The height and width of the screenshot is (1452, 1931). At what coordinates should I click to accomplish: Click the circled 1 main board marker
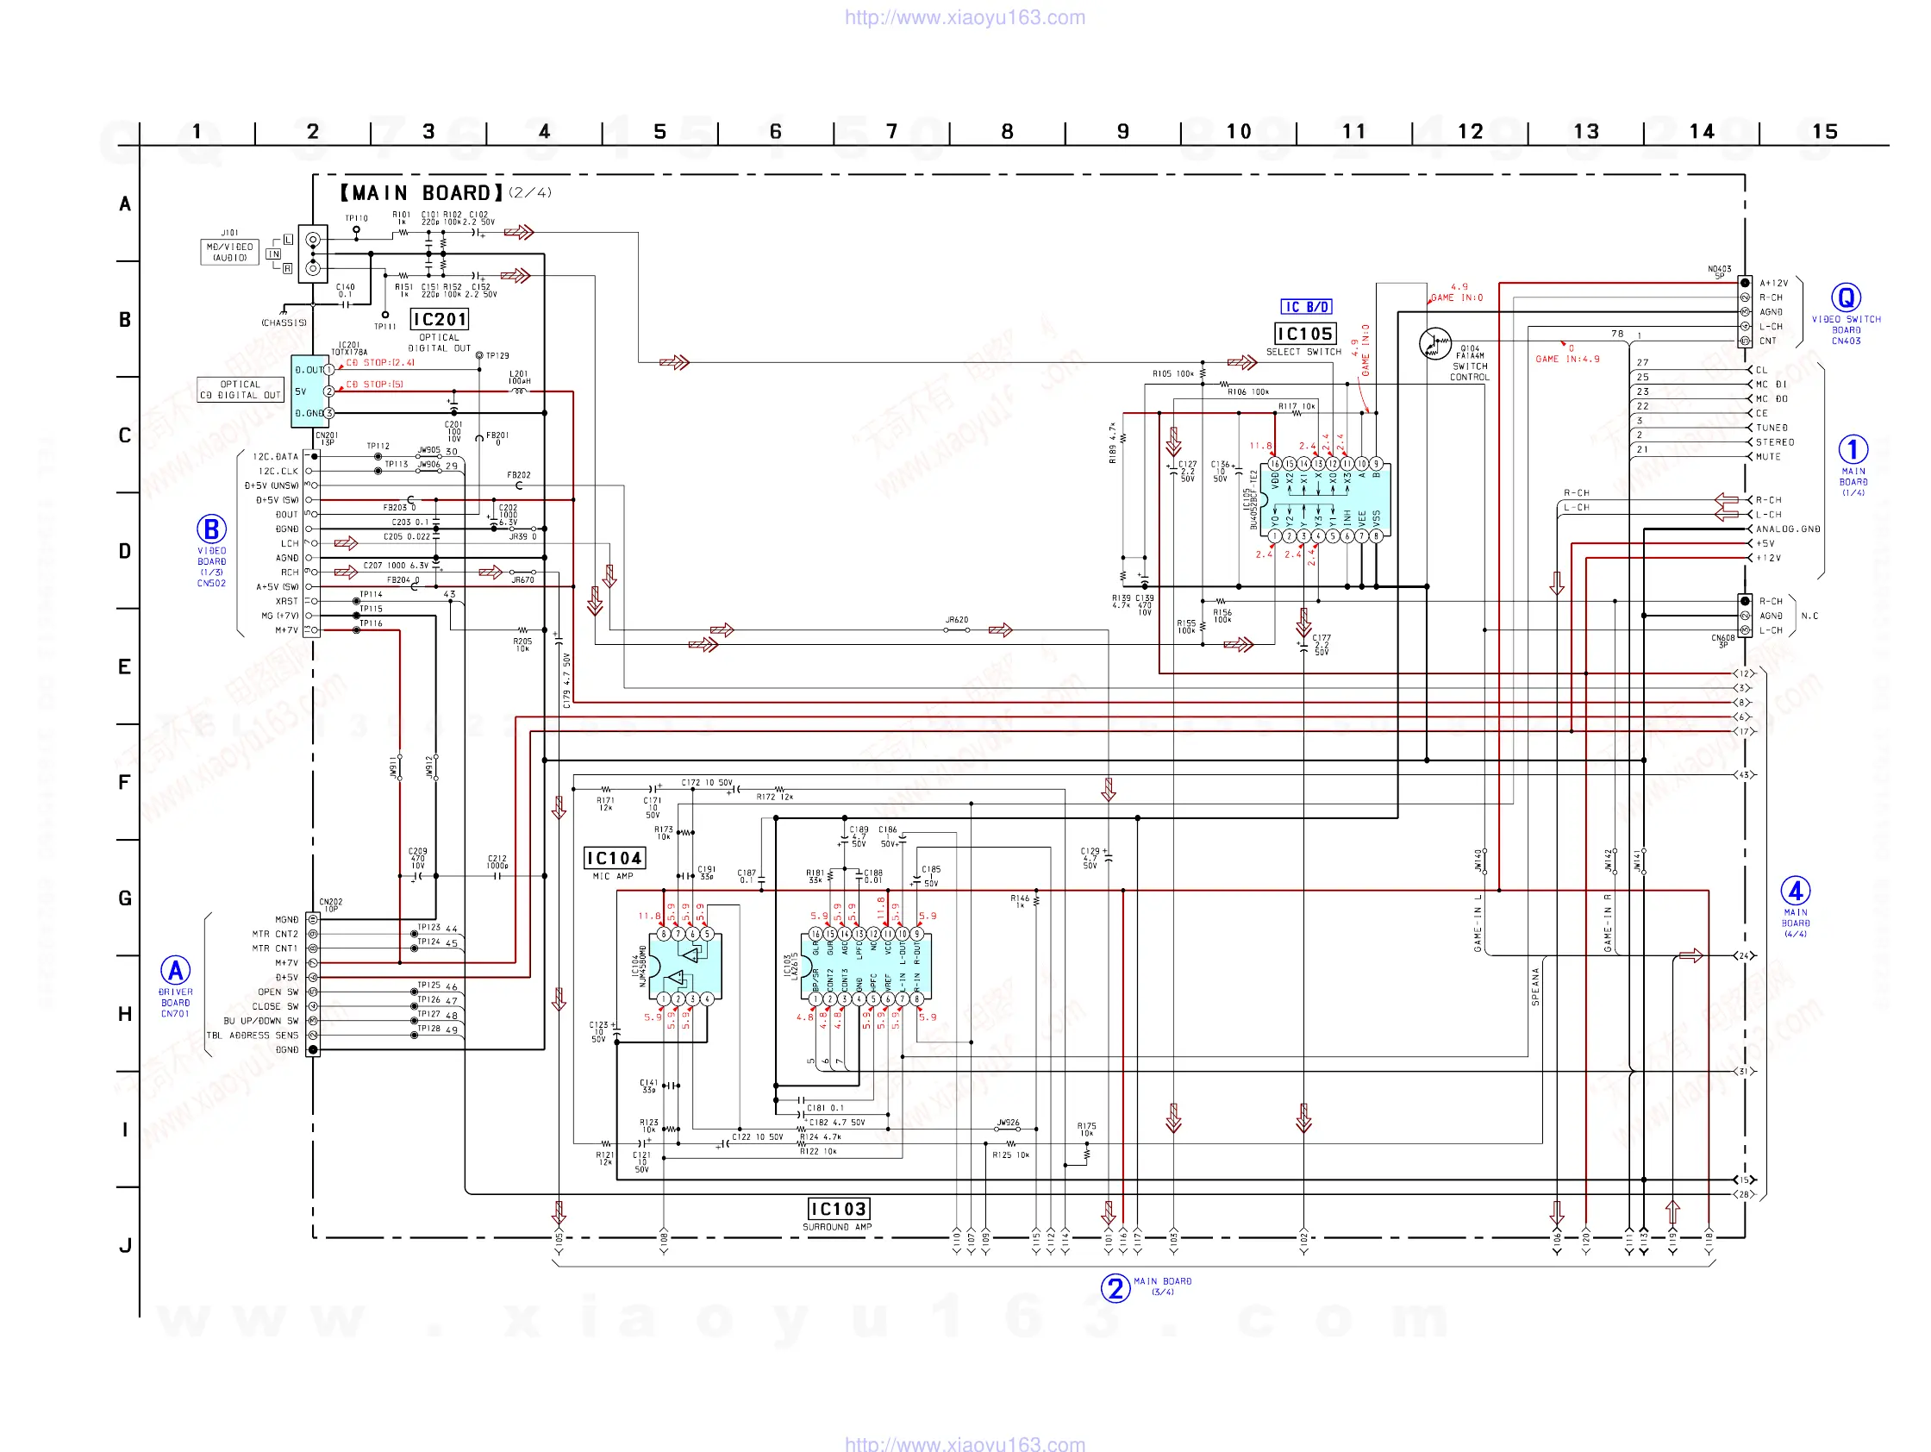click(1853, 450)
